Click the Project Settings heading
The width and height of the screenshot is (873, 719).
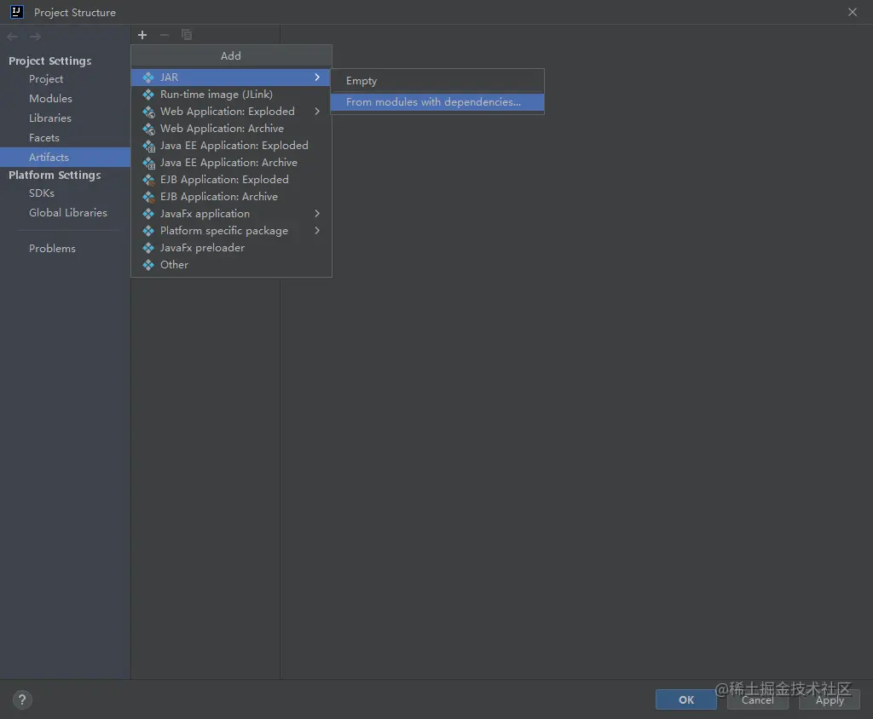(x=50, y=60)
